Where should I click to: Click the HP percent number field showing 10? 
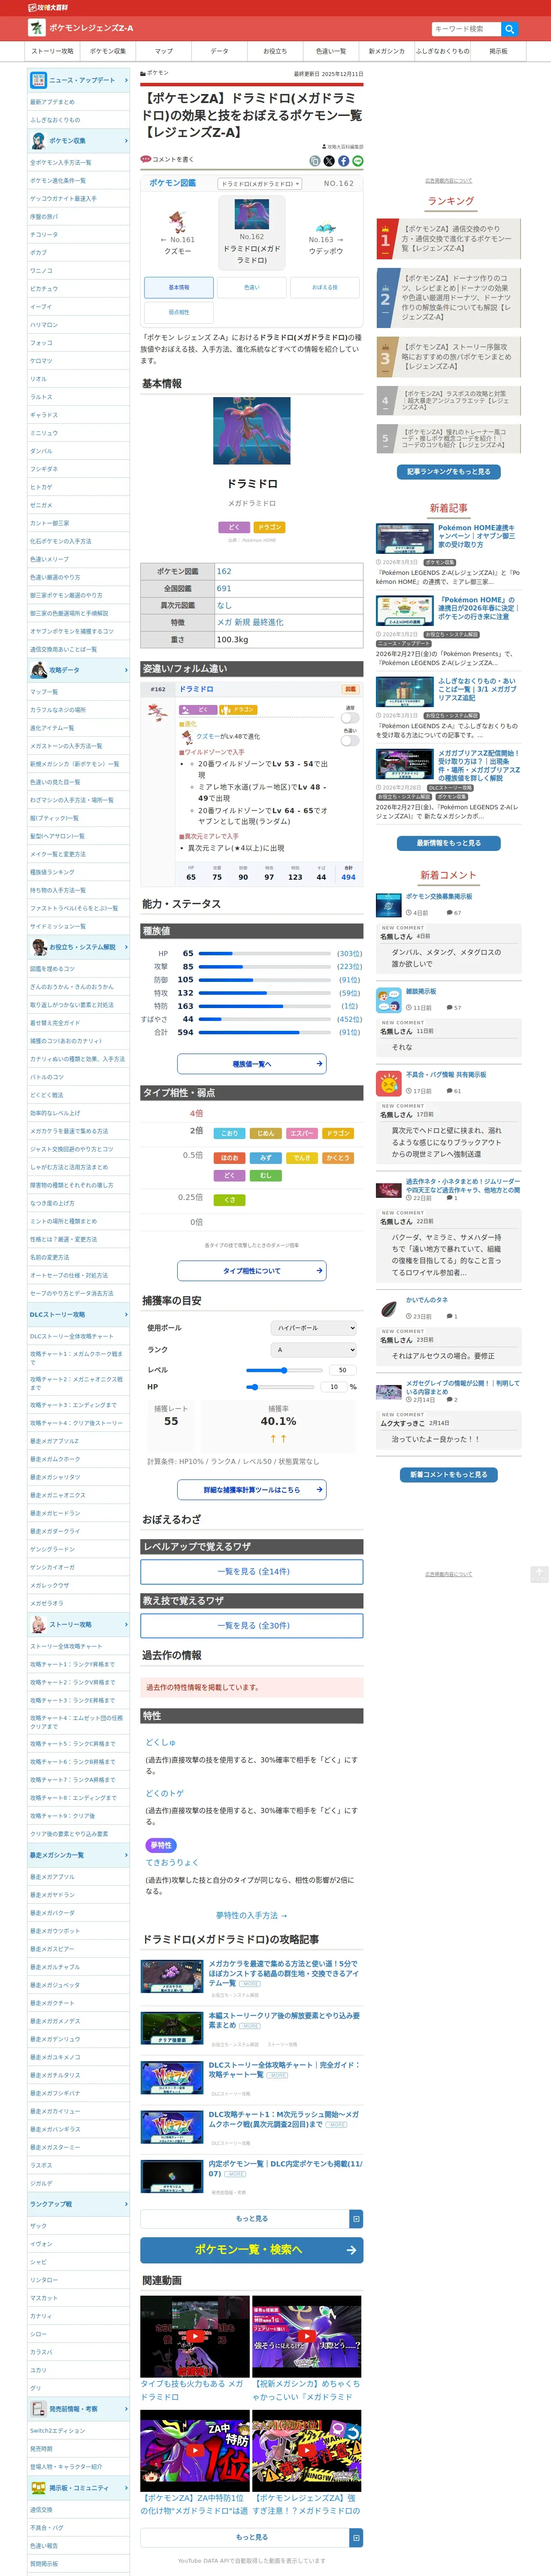coord(334,1387)
